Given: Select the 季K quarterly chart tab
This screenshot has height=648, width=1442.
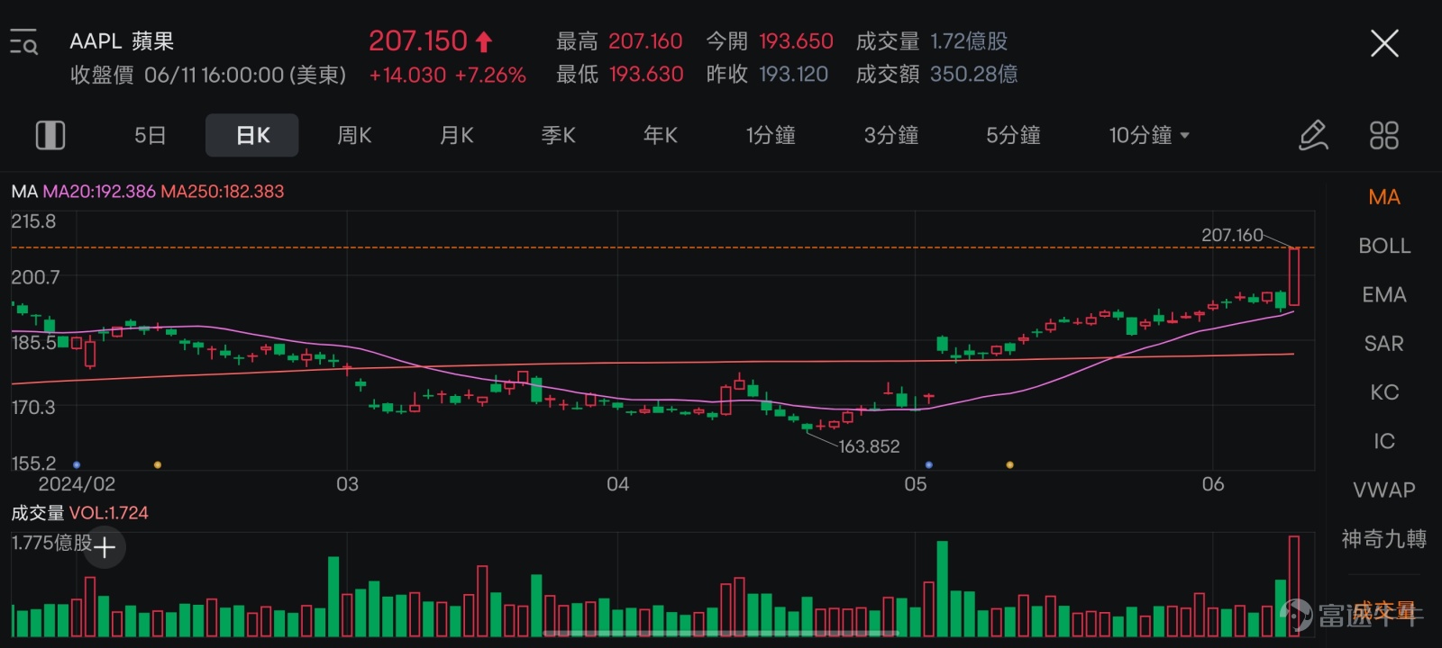Looking at the screenshot, I should (x=558, y=135).
